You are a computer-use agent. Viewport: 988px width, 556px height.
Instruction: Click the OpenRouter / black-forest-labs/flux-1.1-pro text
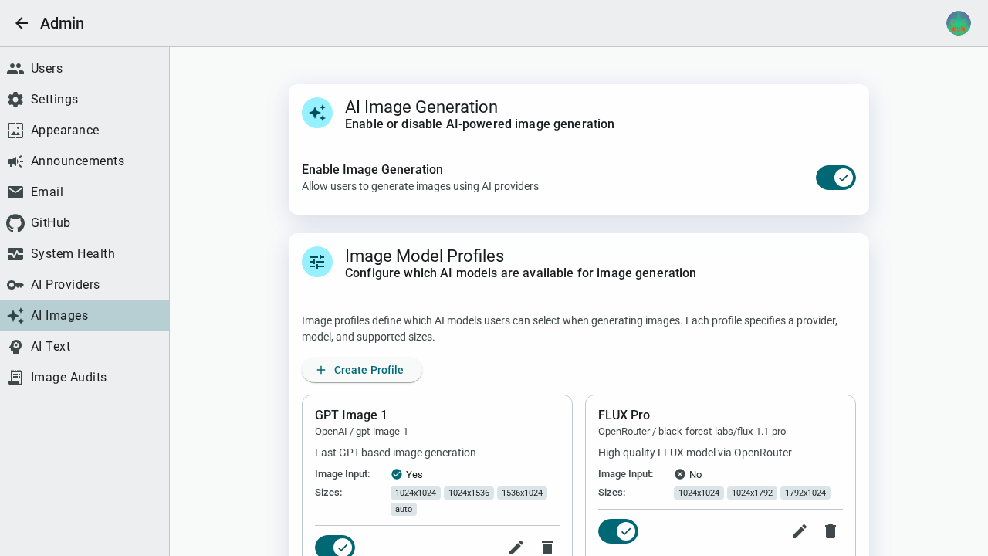pyautogui.click(x=692, y=432)
